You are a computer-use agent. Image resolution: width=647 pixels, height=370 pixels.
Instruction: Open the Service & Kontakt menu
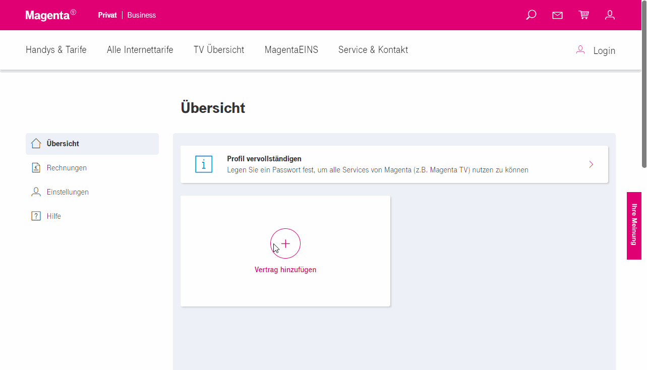point(373,49)
